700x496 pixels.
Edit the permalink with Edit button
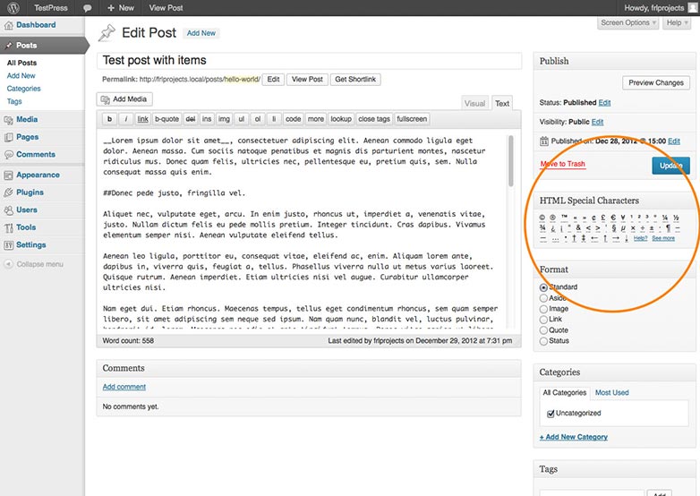tap(273, 80)
